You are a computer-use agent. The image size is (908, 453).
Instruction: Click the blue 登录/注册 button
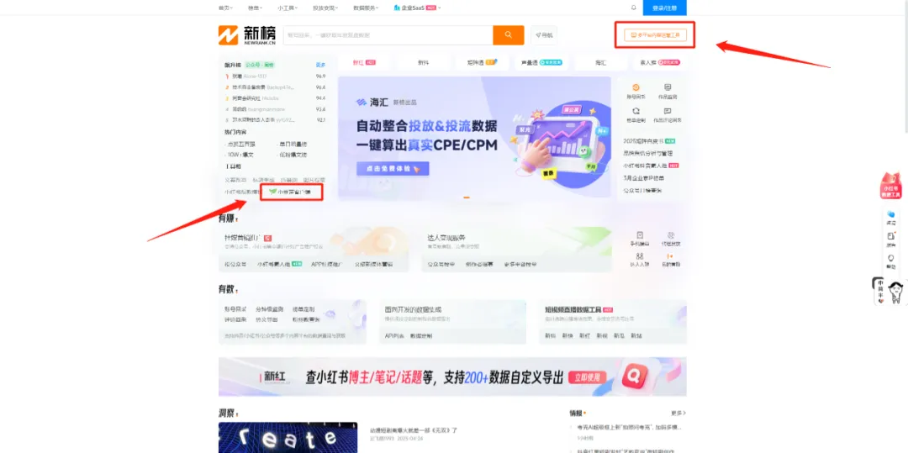(665, 8)
